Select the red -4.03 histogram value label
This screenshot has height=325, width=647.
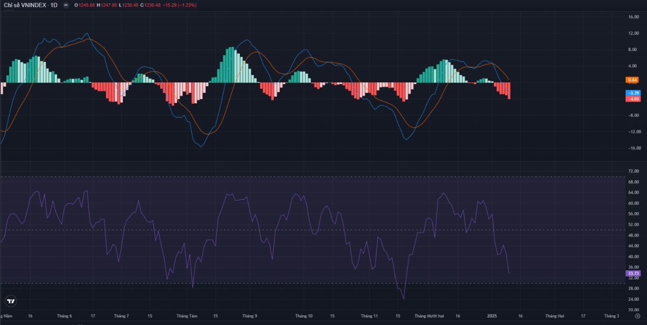pyautogui.click(x=632, y=99)
